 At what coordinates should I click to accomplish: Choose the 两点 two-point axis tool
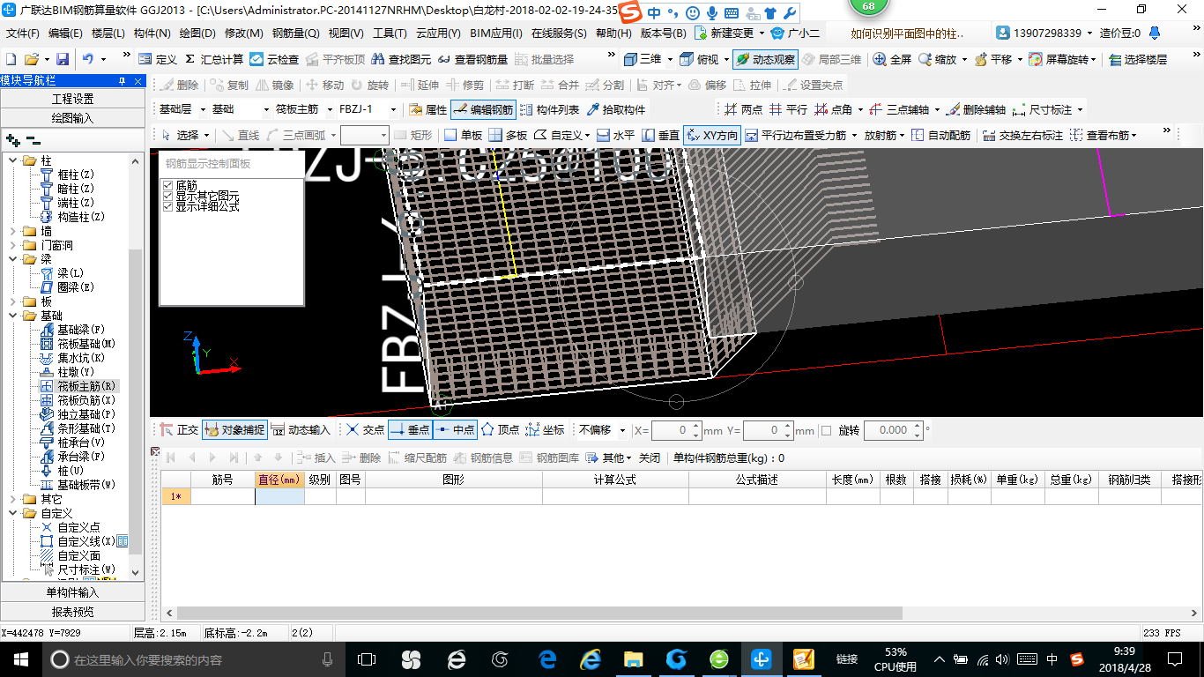(743, 109)
